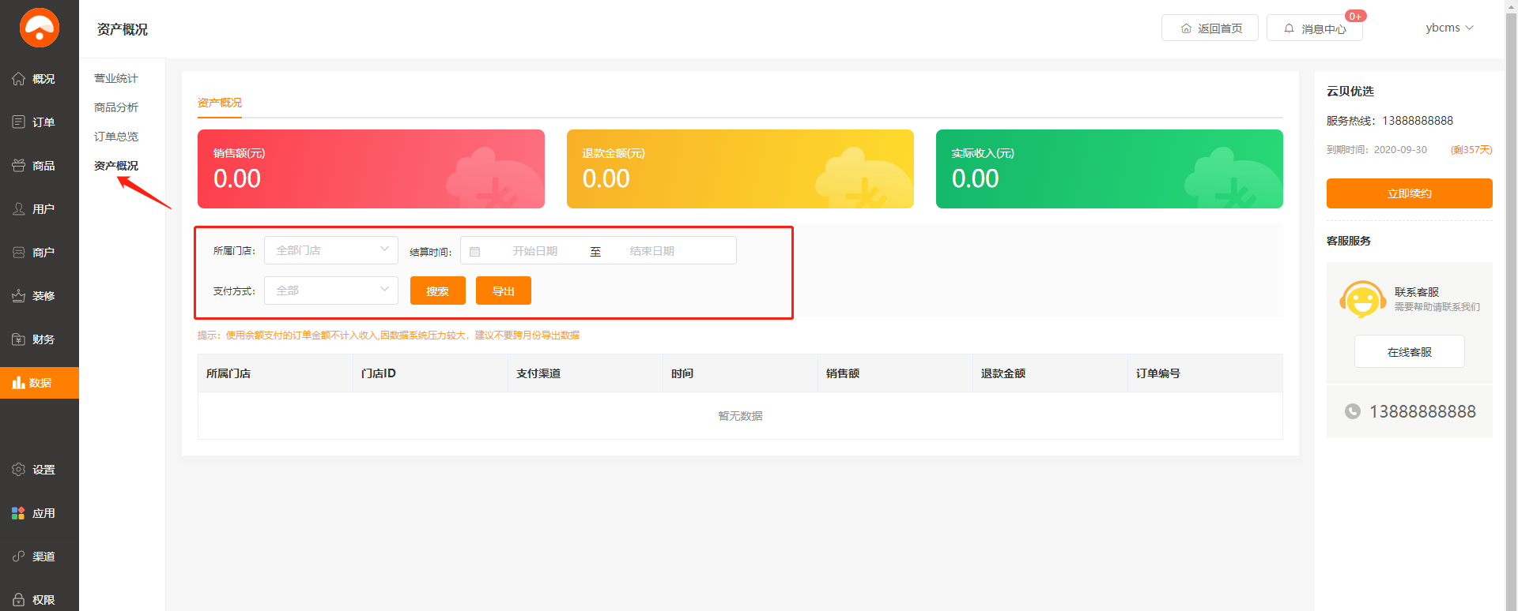Open the 用户 users sidebar icon
The image size is (1518, 611).
point(19,209)
